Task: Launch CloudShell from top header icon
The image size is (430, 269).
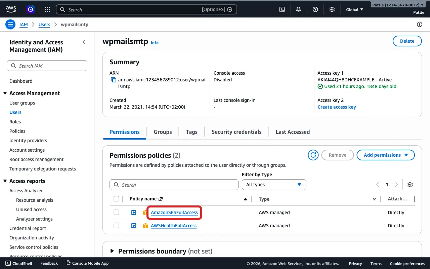Action: click(x=282, y=9)
